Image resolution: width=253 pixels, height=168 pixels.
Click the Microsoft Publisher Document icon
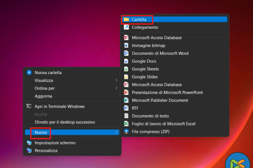click(x=126, y=100)
